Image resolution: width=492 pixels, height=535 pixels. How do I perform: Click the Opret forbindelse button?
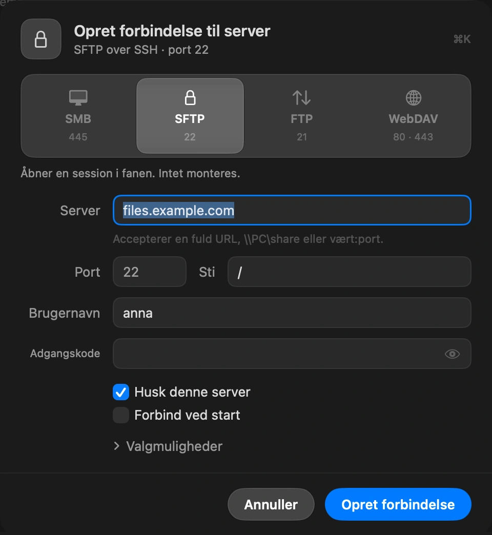pyautogui.click(x=398, y=504)
